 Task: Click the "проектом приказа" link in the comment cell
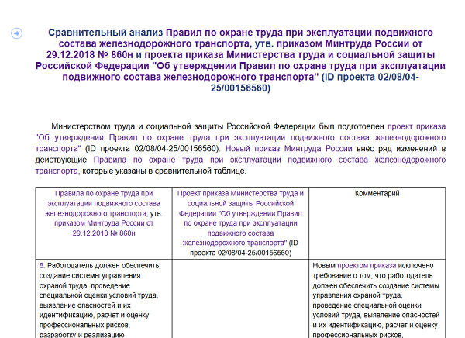367,265
